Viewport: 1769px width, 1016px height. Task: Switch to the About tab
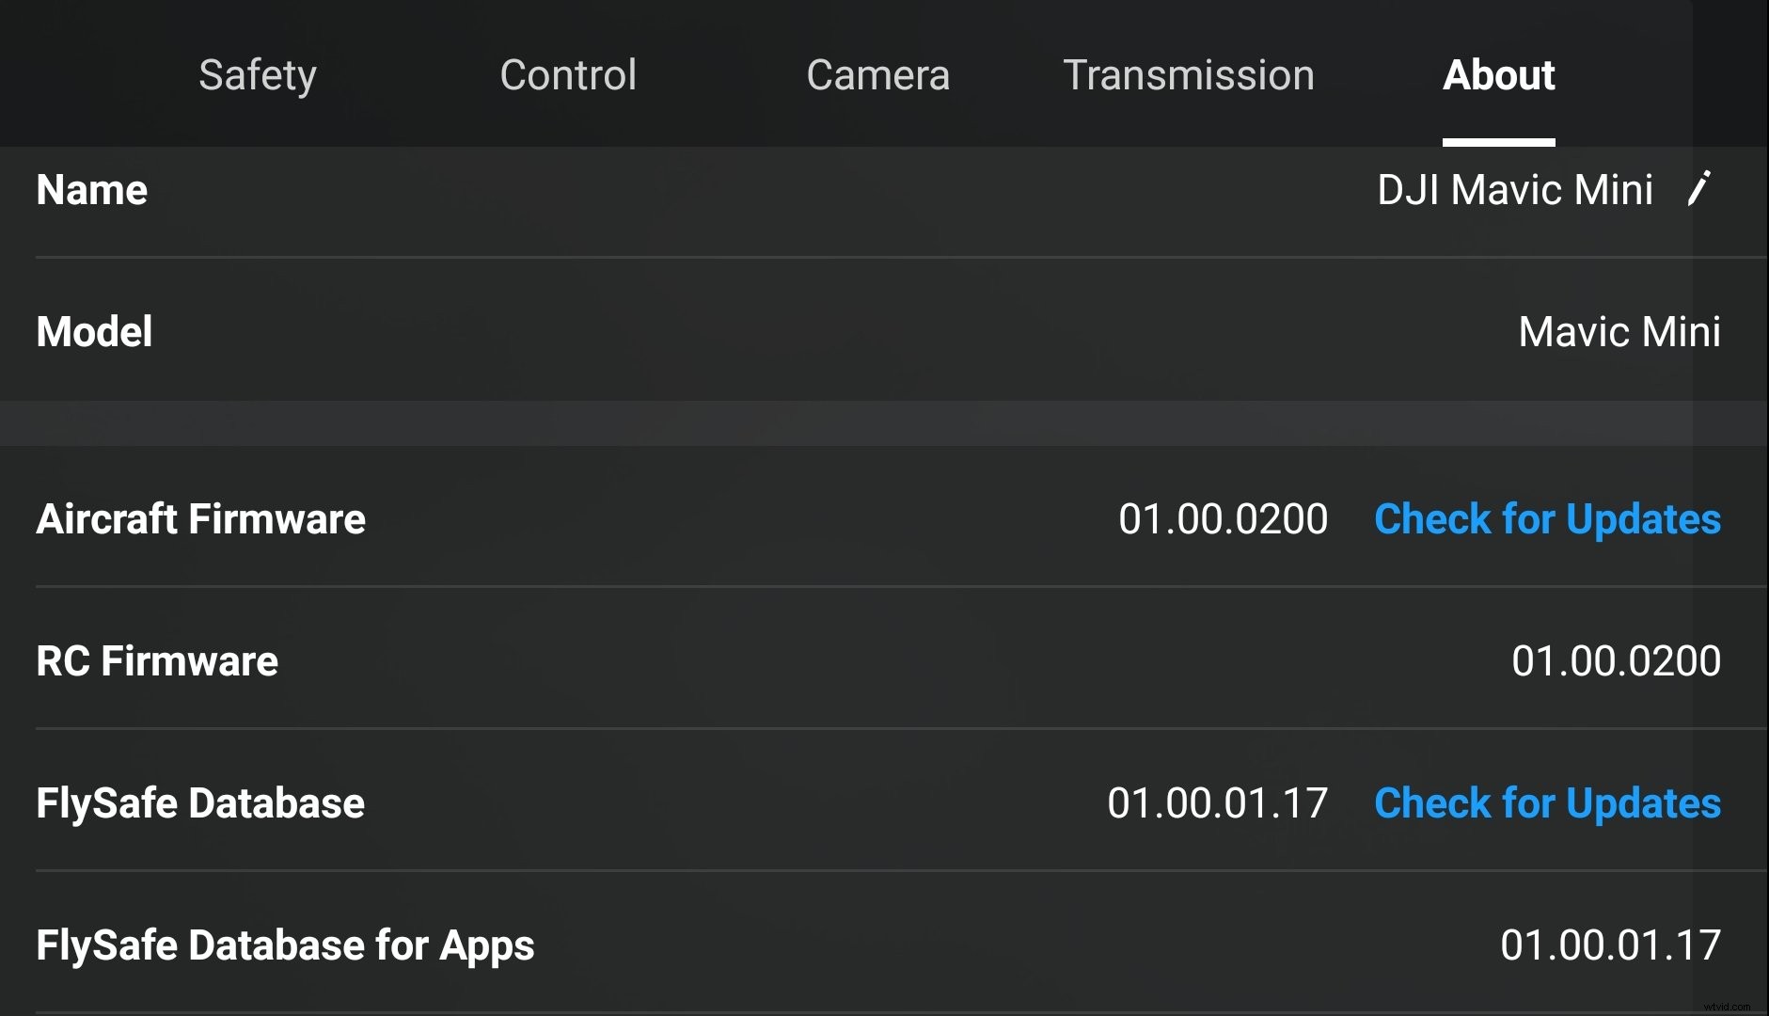[x=1498, y=74]
